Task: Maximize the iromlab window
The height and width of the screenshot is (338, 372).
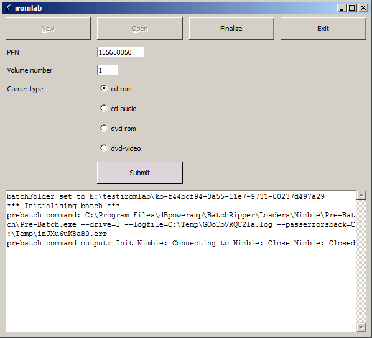Action: coord(352,8)
